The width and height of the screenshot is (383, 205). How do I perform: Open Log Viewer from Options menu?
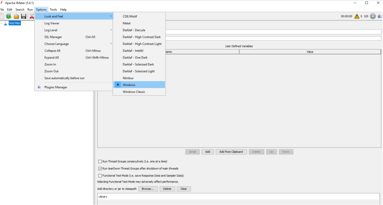tap(52, 23)
